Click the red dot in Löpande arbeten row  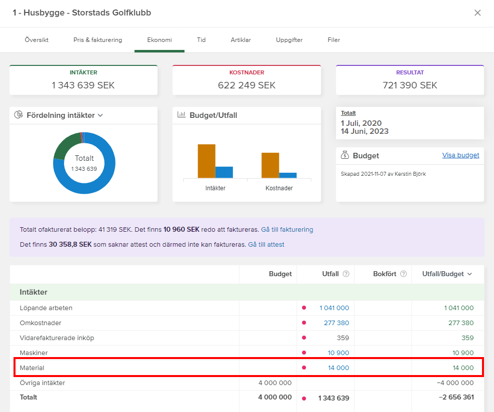pyautogui.click(x=304, y=308)
